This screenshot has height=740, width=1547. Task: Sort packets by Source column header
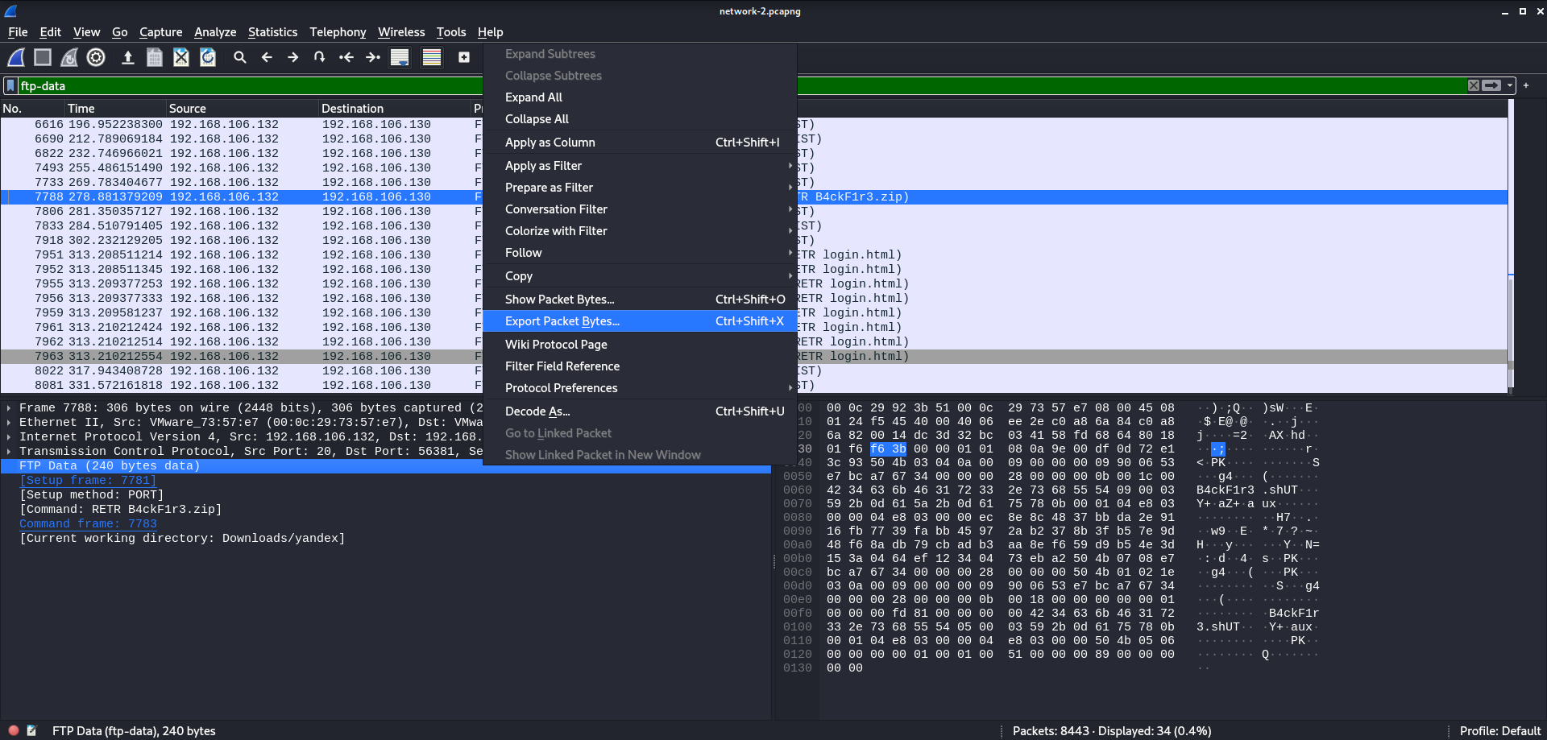[x=242, y=108]
